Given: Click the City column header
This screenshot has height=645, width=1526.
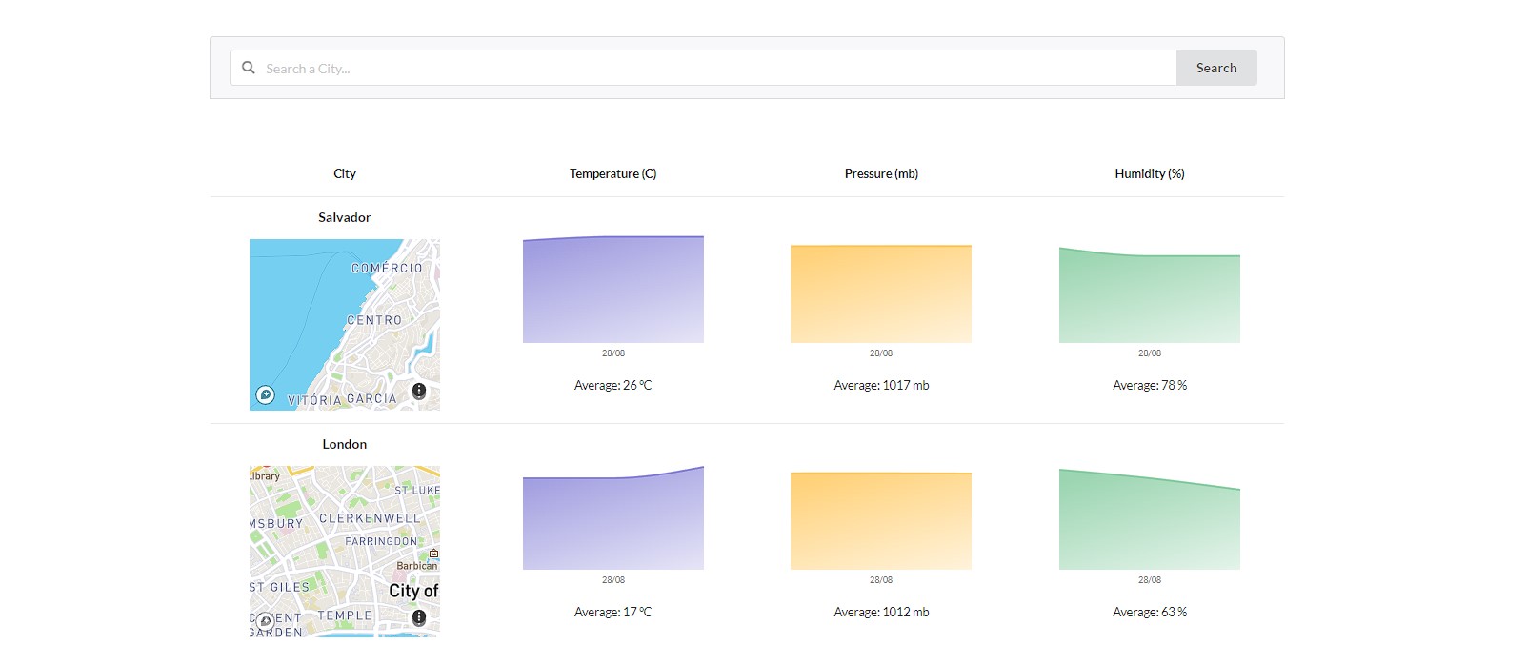Looking at the screenshot, I should (x=345, y=173).
